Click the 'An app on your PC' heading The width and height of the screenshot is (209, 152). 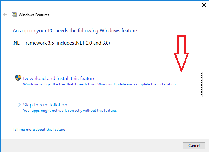click(x=75, y=31)
